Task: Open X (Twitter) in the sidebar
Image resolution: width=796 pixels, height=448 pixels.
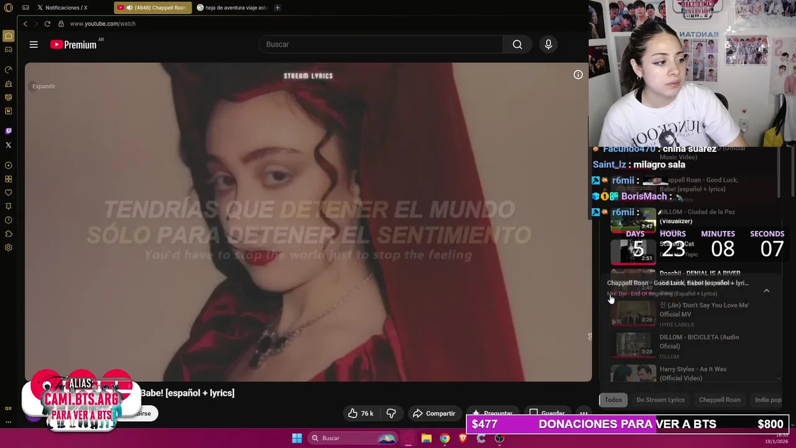Action: [9, 145]
